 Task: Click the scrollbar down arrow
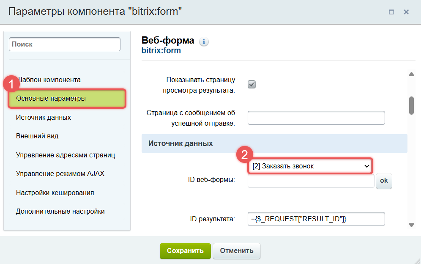coord(411,225)
